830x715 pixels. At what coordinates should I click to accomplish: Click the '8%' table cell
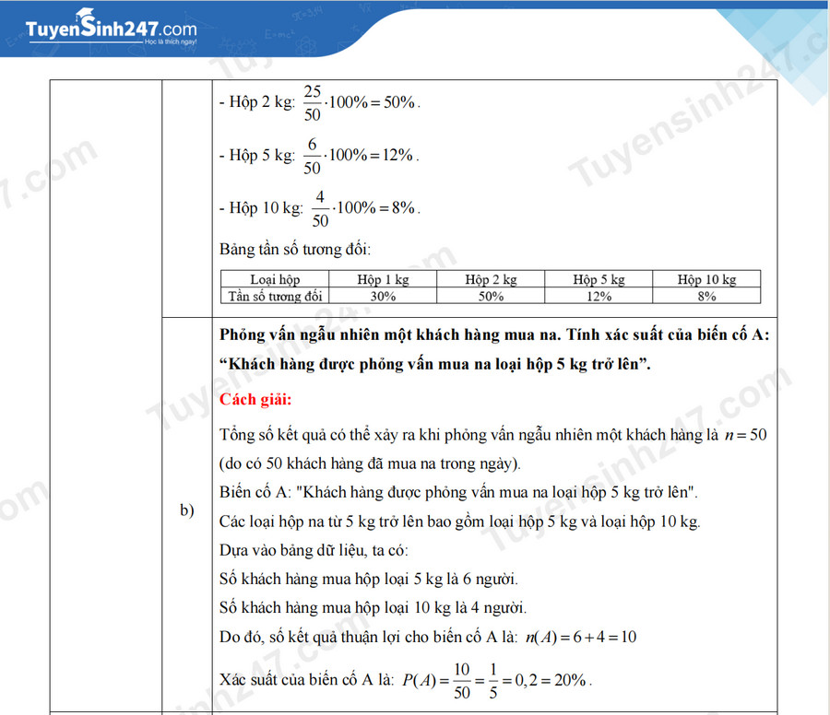tap(706, 296)
